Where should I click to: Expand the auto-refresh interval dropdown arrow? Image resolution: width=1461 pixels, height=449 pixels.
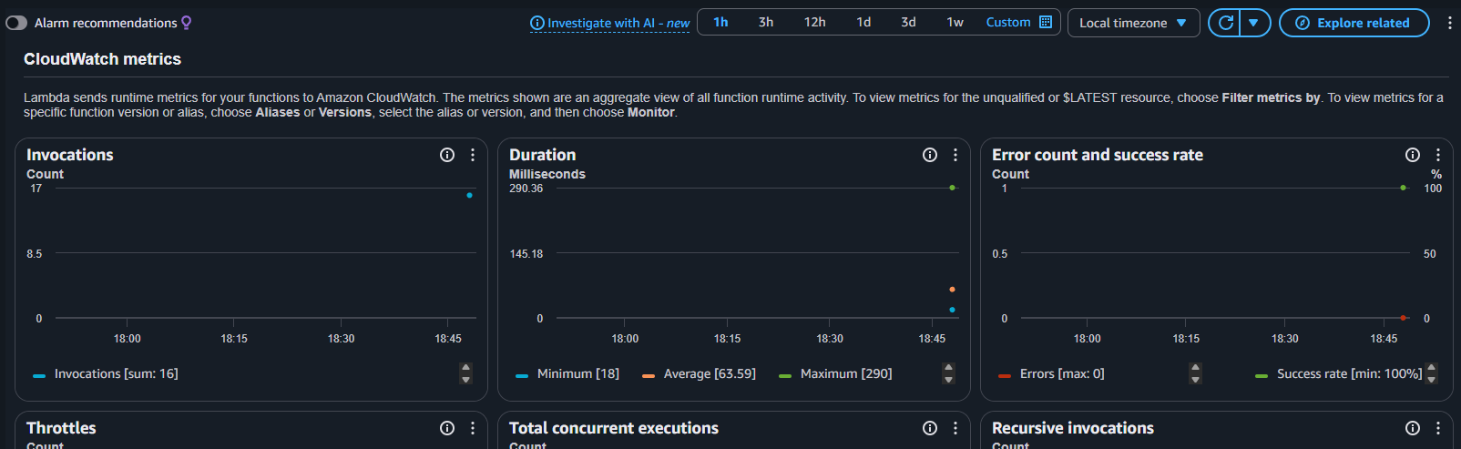1254,23
